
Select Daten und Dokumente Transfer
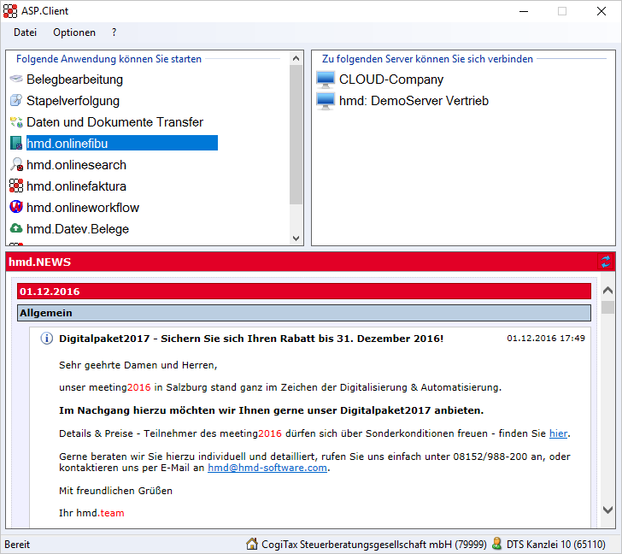tap(114, 122)
